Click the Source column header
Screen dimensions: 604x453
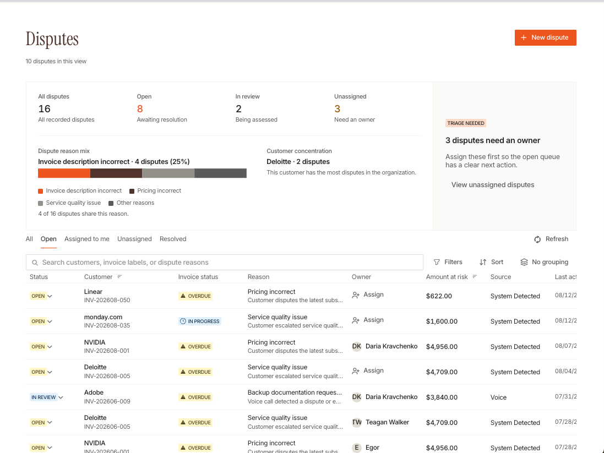click(x=500, y=277)
